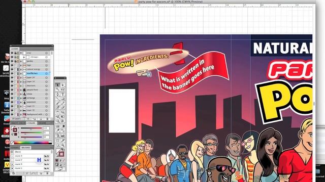Select the Gradient tool
This screenshot has height=182, width=325.
(x=62, y=126)
